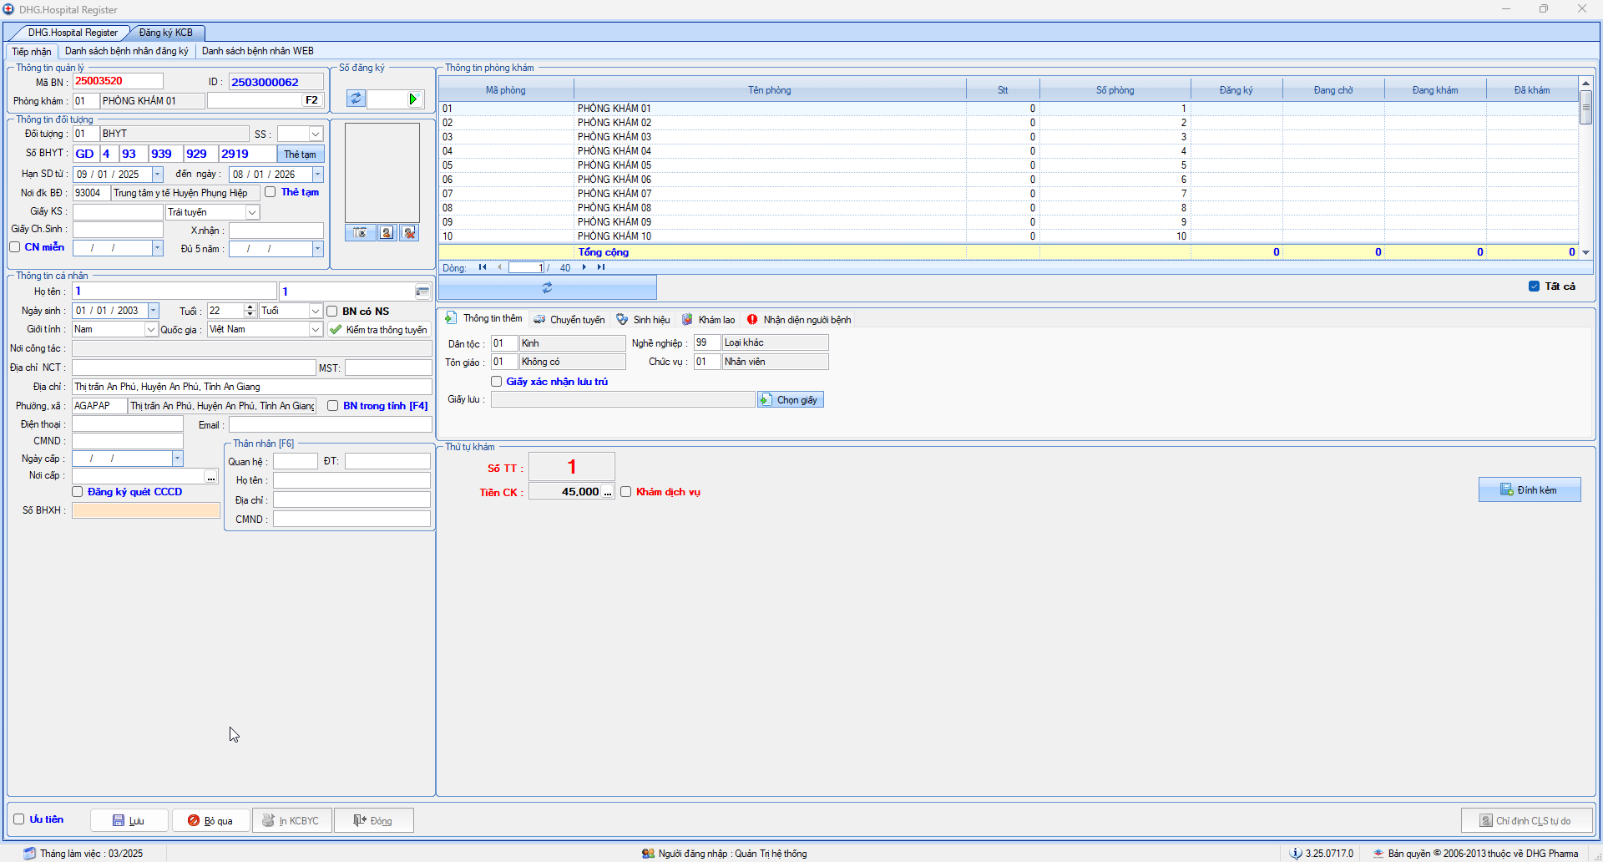Viewport: 1603px width, 862px height.
Task: Click the delete patient photo icon
Action: (409, 233)
